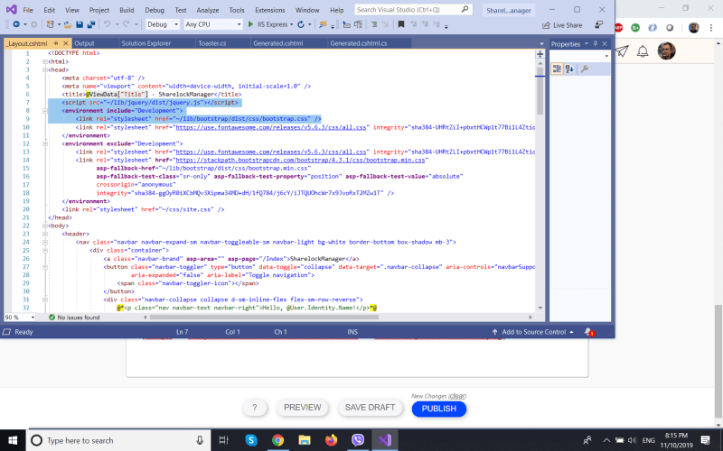Click the Save All icon
This screenshot has width=723, height=451.
point(91,24)
